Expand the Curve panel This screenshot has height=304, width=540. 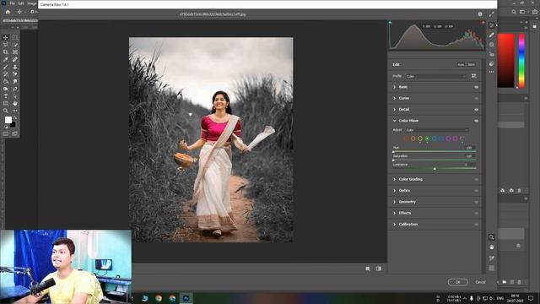395,98
